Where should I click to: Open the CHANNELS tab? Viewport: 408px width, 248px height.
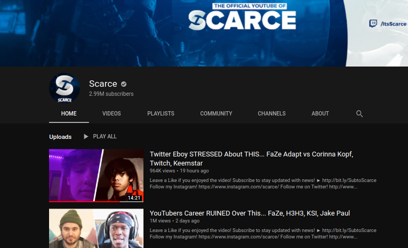coord(271,113)
